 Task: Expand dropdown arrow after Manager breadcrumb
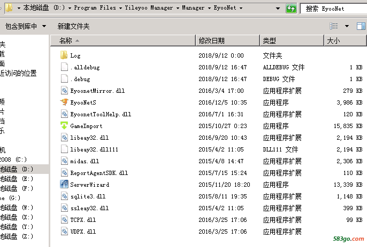(209, 8)
